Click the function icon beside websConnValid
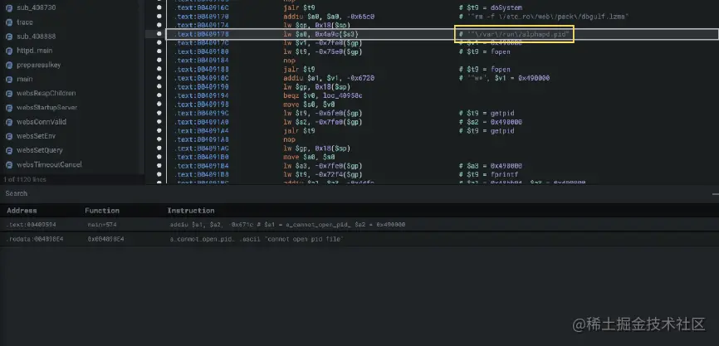Viewport: 719px width, 346px height. pos(8,122)
